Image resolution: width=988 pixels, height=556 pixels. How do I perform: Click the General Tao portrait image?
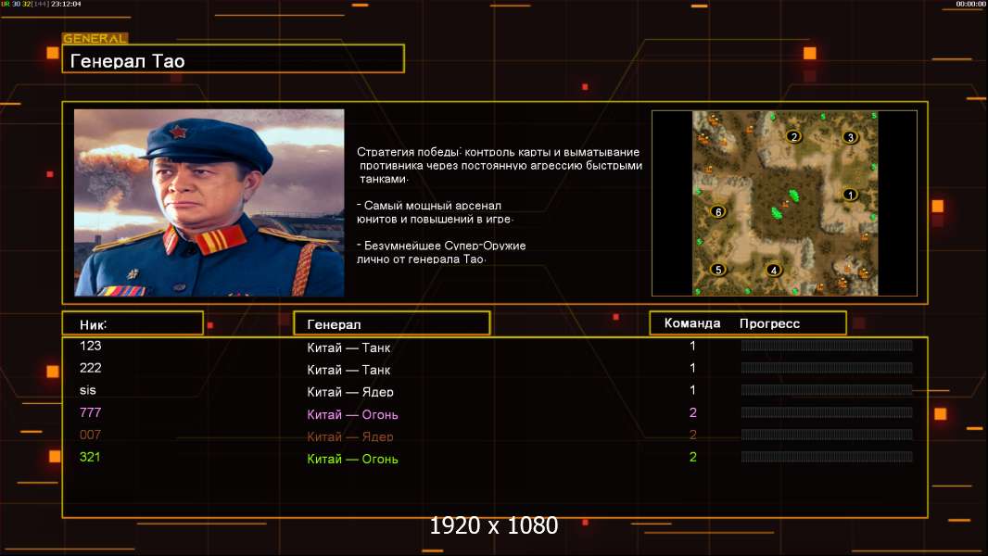[209, 203]
